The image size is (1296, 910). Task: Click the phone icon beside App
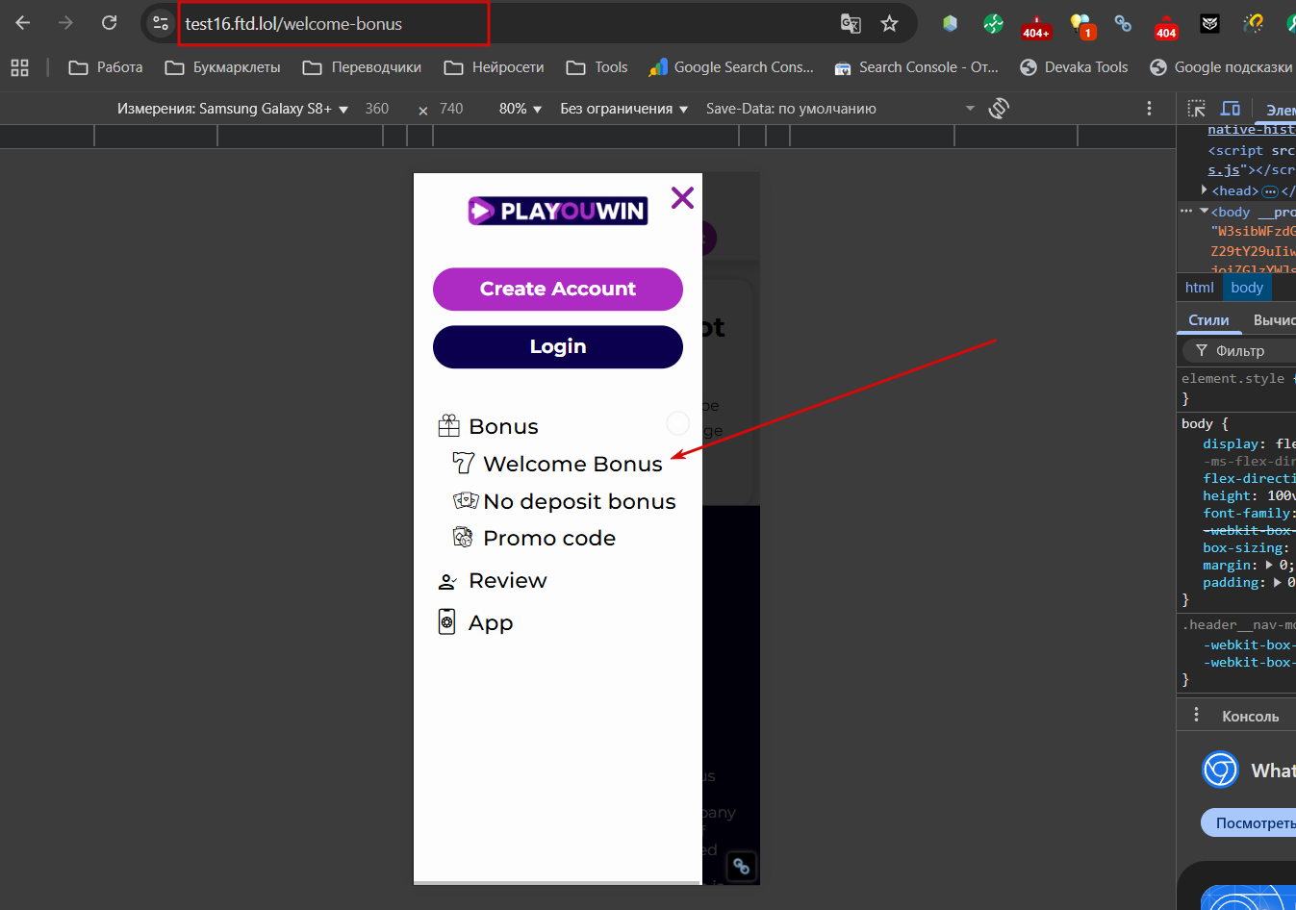pos(447,621)
